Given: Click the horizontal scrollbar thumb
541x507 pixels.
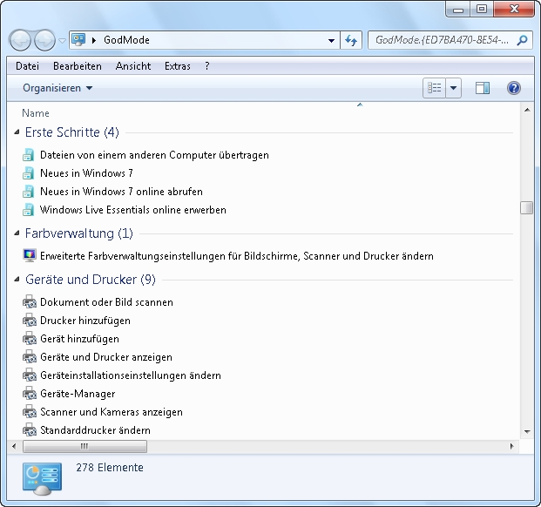Looking at the screenshot, I should [84, 446].
